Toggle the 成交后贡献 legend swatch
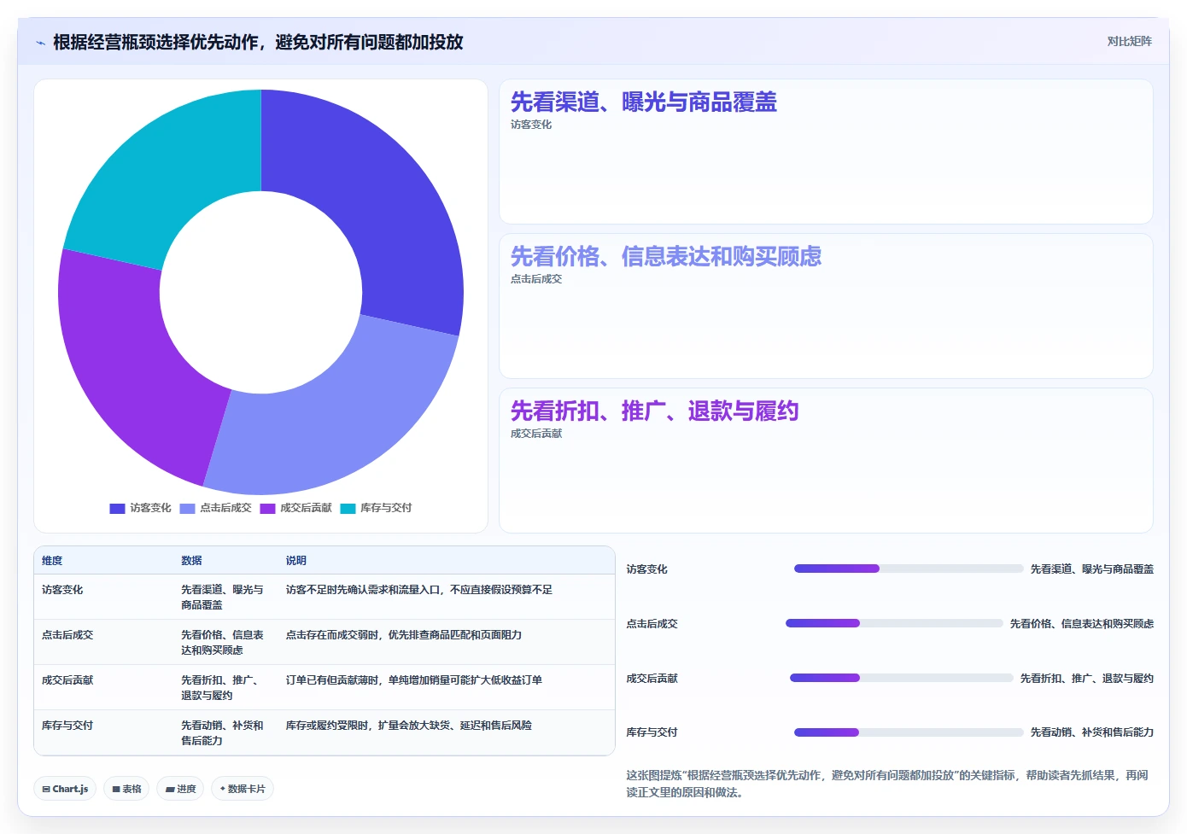Image resolution: width=1187 pixels, height=834 pixels. tap(268, 508)
